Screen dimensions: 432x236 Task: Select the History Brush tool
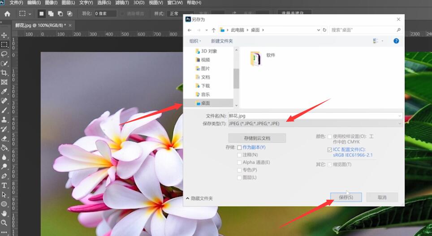pyautogui.click(x=4, y=129)
